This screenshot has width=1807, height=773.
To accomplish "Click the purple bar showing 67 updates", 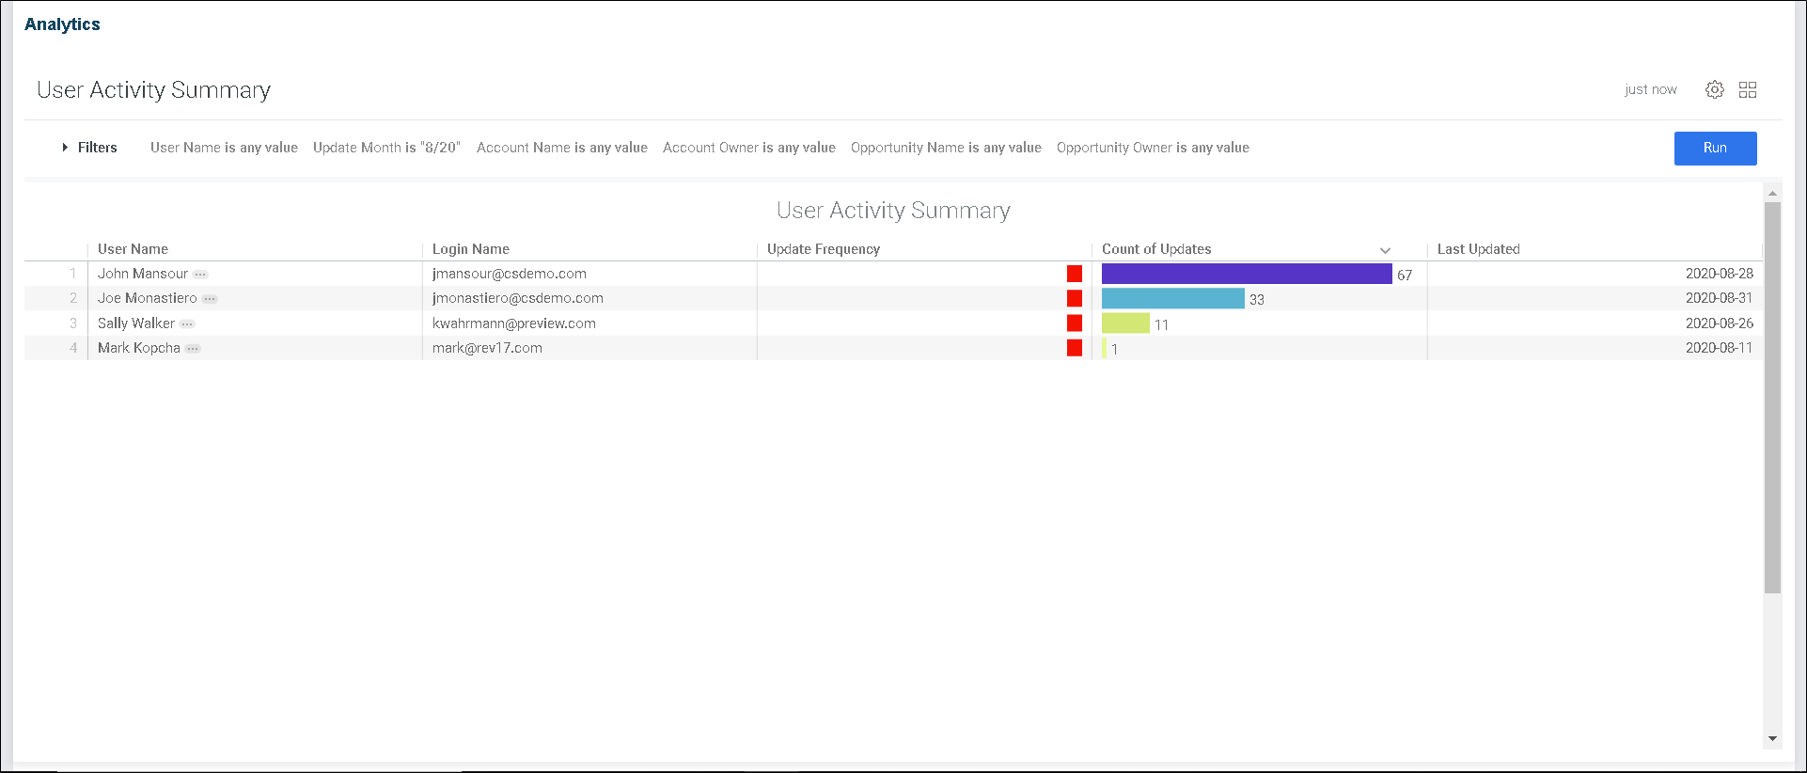I will (1246, 274).
